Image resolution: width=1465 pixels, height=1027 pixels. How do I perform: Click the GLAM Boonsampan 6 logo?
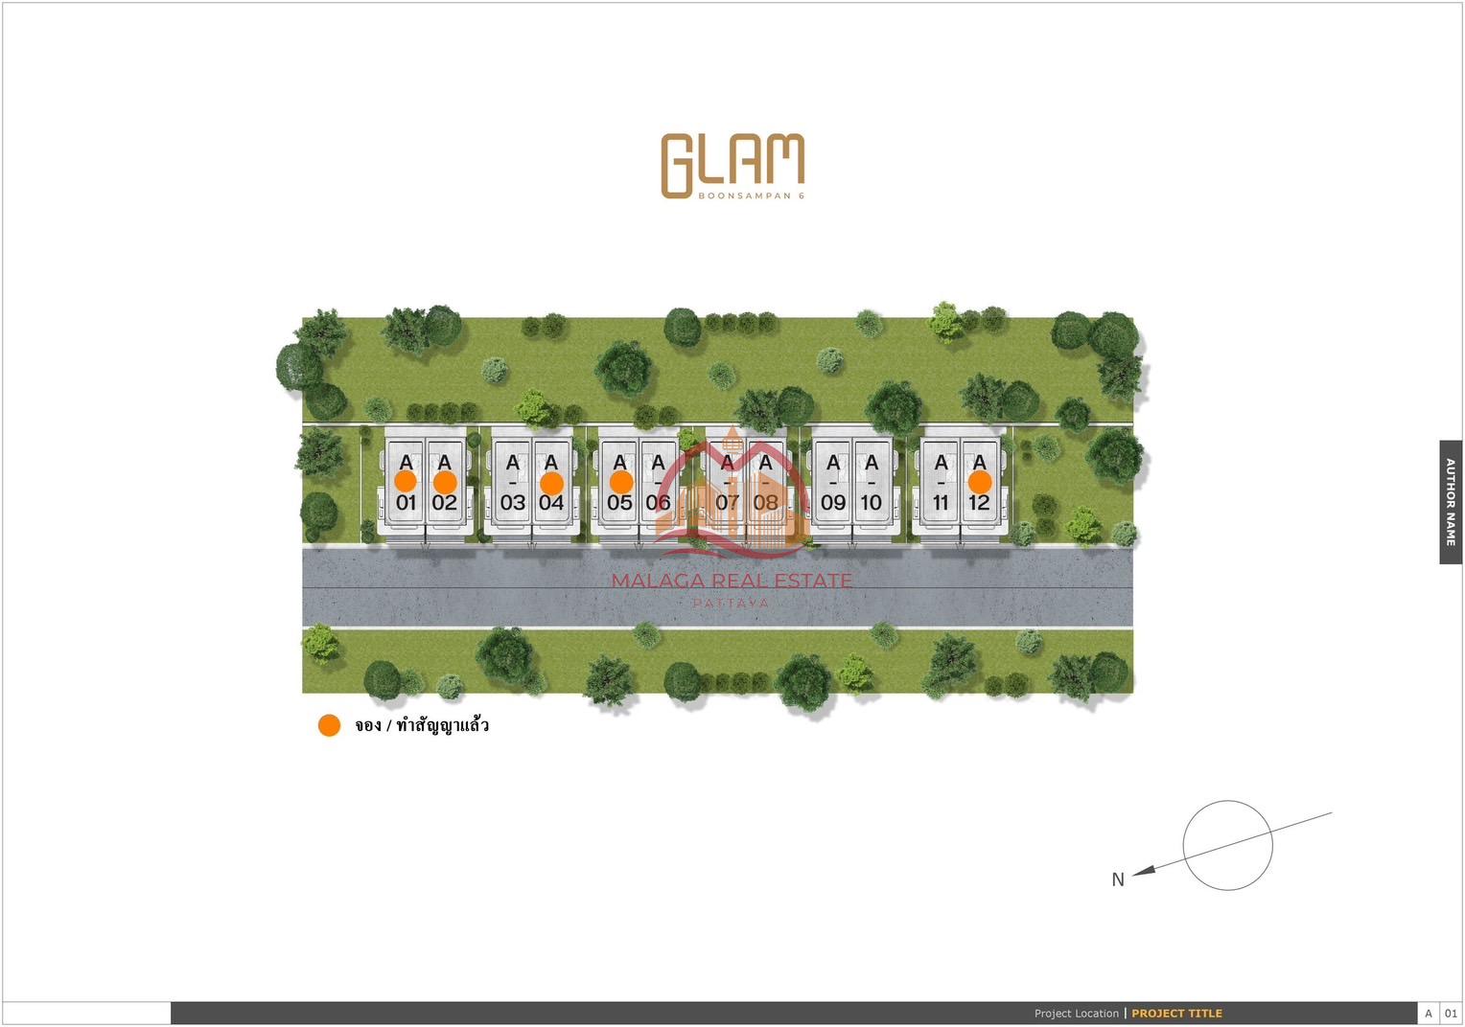(x=732, y=167)
